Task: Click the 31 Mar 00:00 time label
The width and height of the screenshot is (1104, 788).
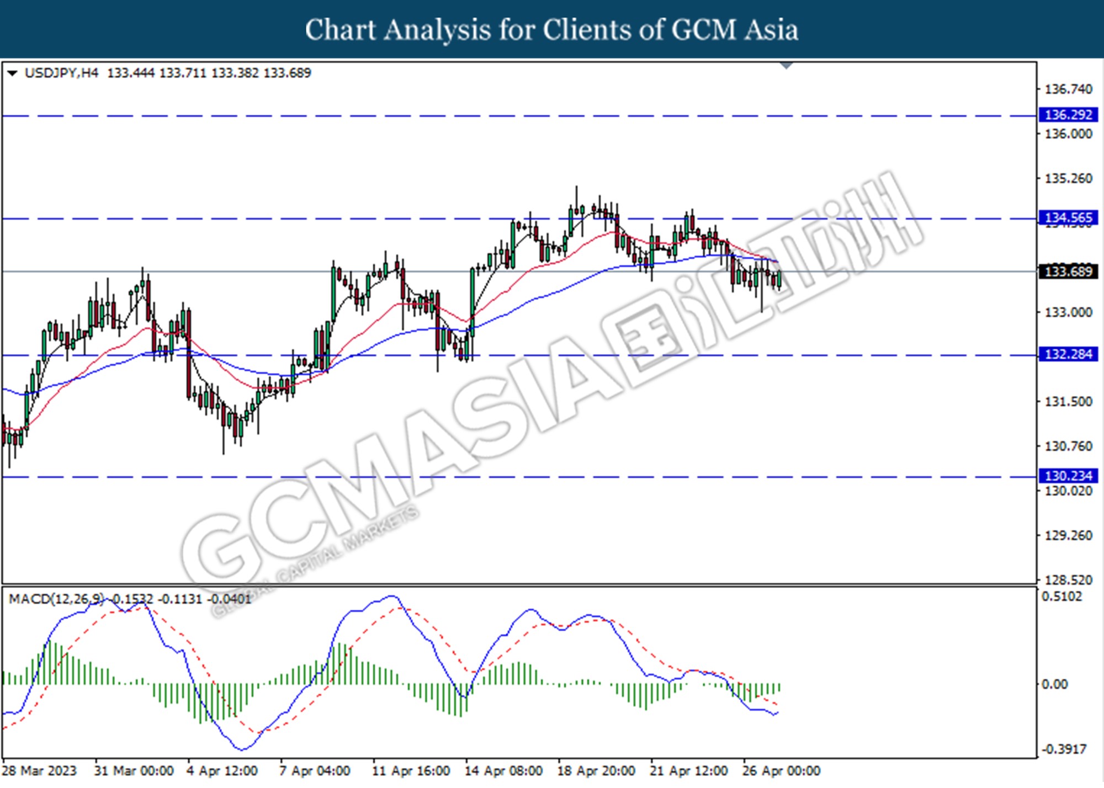Action: click(x=134, y=770)
